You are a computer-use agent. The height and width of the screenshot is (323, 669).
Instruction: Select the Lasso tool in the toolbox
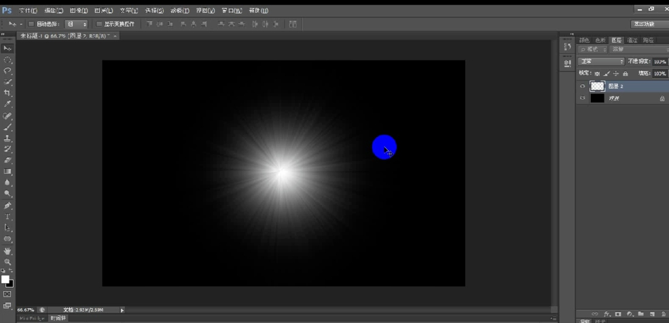pos(7,71)
